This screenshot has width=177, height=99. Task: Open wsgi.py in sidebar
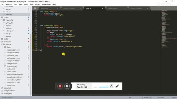8,36
